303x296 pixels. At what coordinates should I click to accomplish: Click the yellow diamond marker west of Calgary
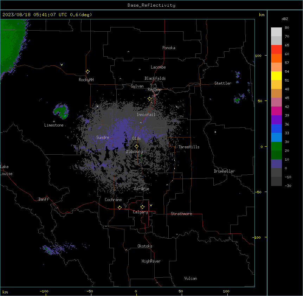point(120,207)
